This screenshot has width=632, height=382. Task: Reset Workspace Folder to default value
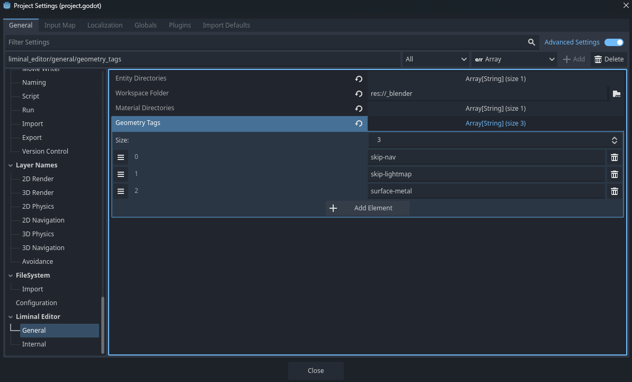(x=359, y=94)
